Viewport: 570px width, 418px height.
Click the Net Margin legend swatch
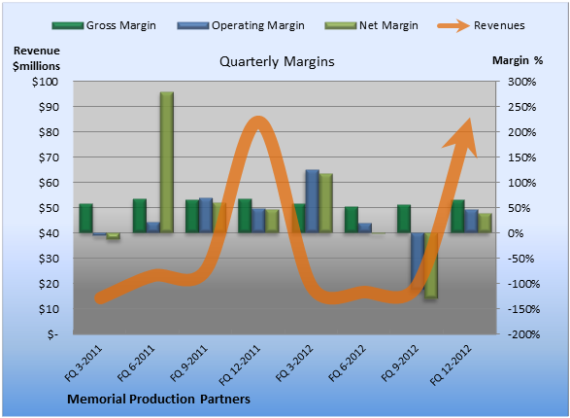coord(340,25)
